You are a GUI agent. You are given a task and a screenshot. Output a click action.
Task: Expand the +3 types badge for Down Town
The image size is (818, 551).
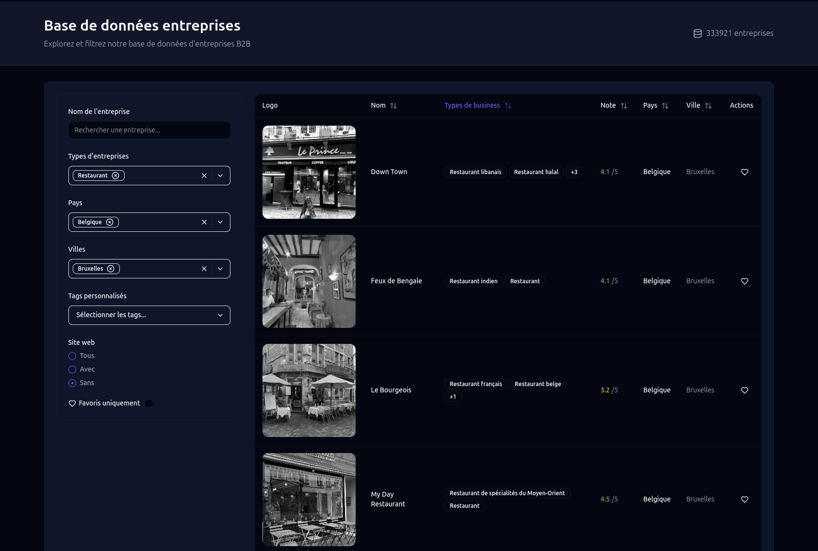click(x=574, y=172)
